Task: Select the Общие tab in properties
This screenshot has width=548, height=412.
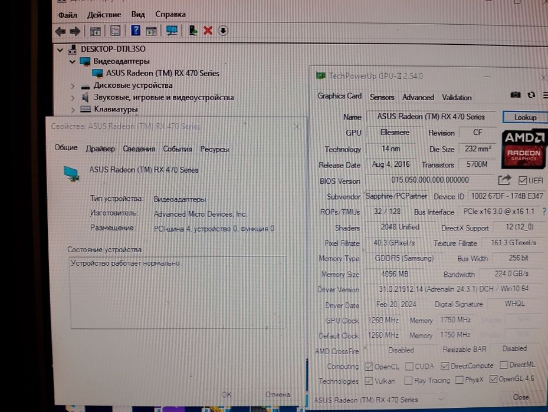Action: [x=66, y=148]
